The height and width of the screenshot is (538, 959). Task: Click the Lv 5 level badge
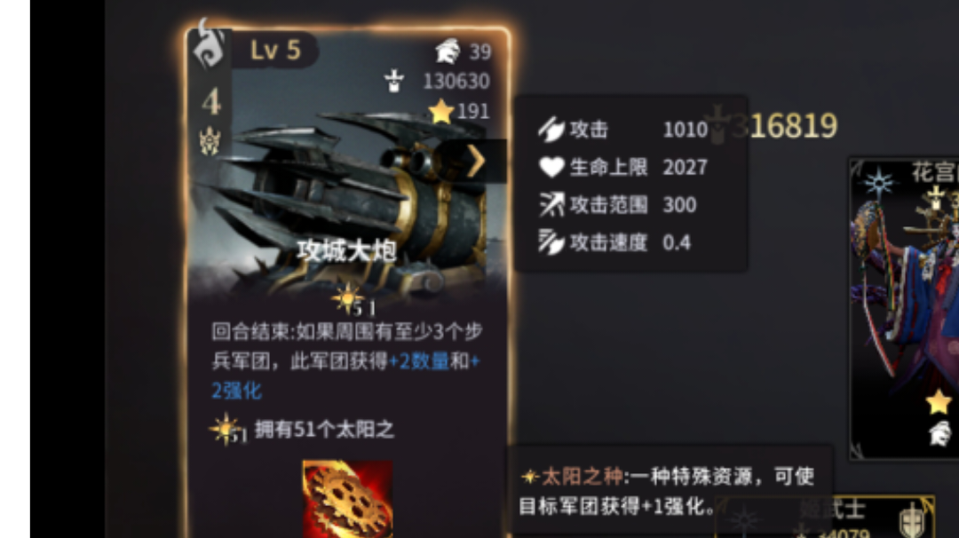point(275,50)
